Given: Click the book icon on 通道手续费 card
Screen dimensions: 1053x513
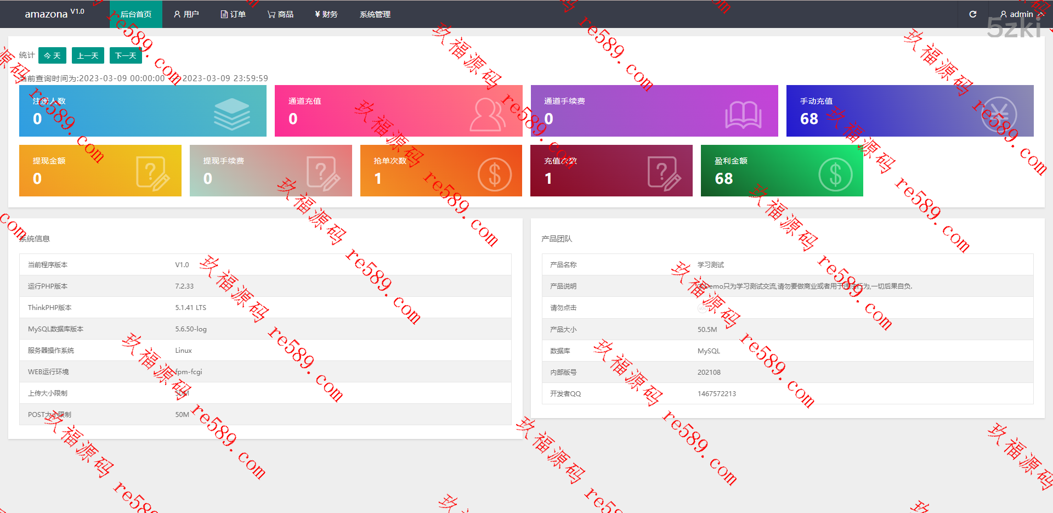Looking at the screenshot, I should pos(743,115).
